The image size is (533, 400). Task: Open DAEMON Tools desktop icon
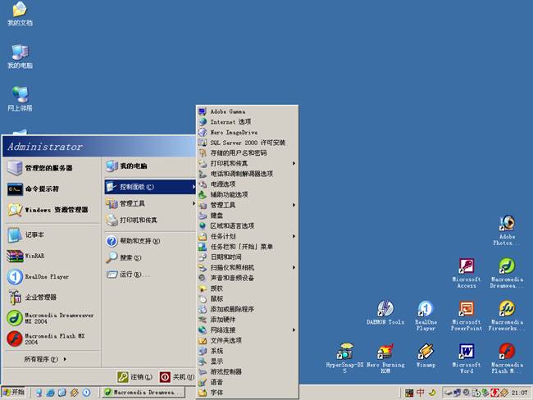(x=385, y=309)
